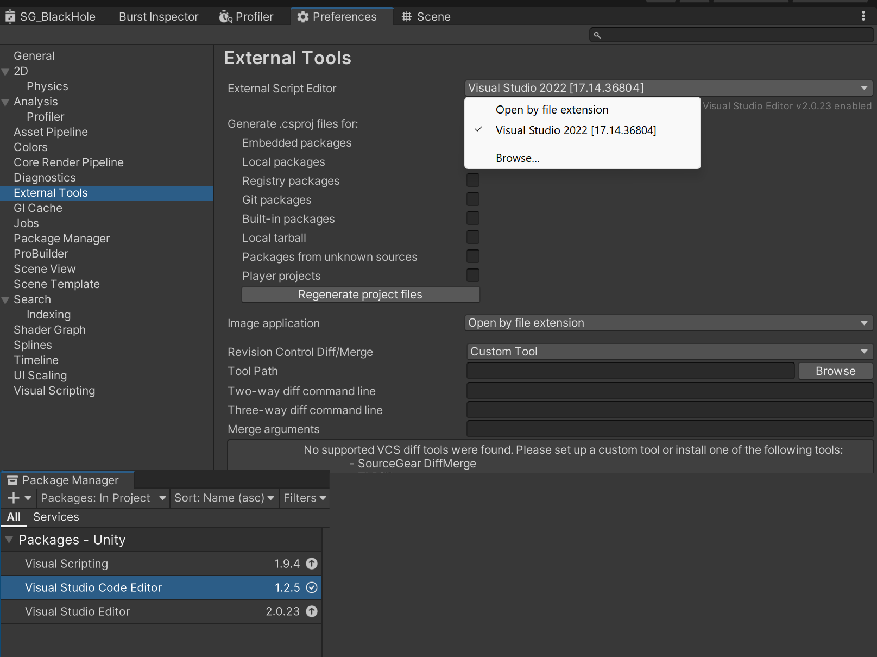This screenshot has width=877, height=657.
Task: Enable the Player projects checkbox
Action: [473, 276]
